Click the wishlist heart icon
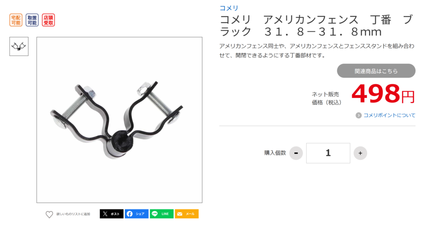 pyautogui.click(x=49, y=214)
